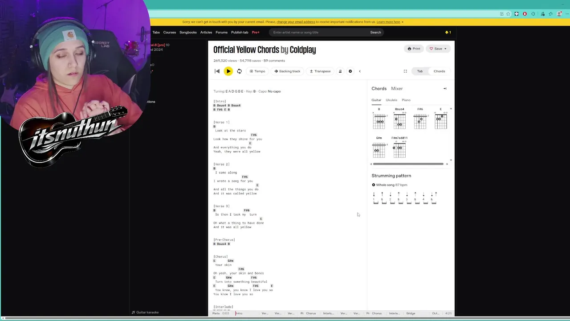
Task: Jump to Bridge in the parts timeline
Action: click(x=411, y=313)
